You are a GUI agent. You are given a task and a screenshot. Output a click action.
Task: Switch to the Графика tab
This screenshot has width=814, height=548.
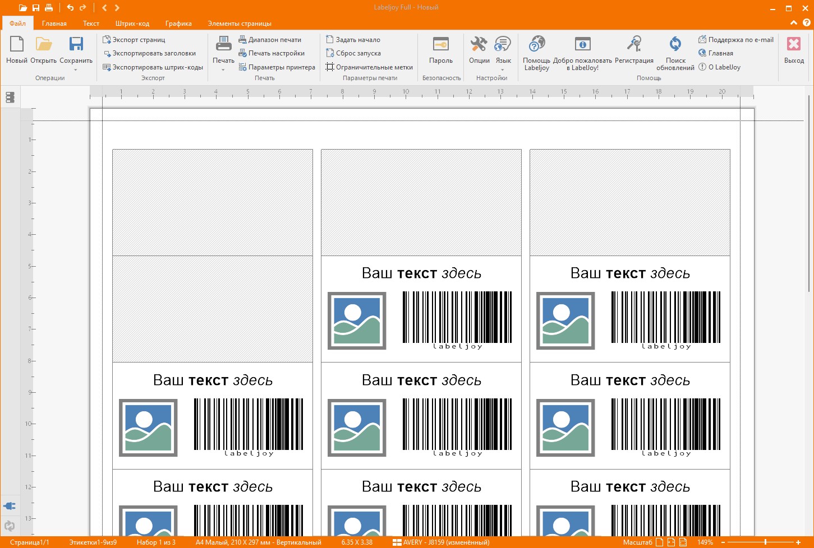(x=178, y=24)
